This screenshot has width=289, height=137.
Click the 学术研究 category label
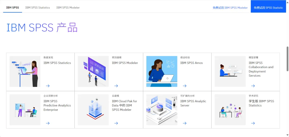(253, 96)
